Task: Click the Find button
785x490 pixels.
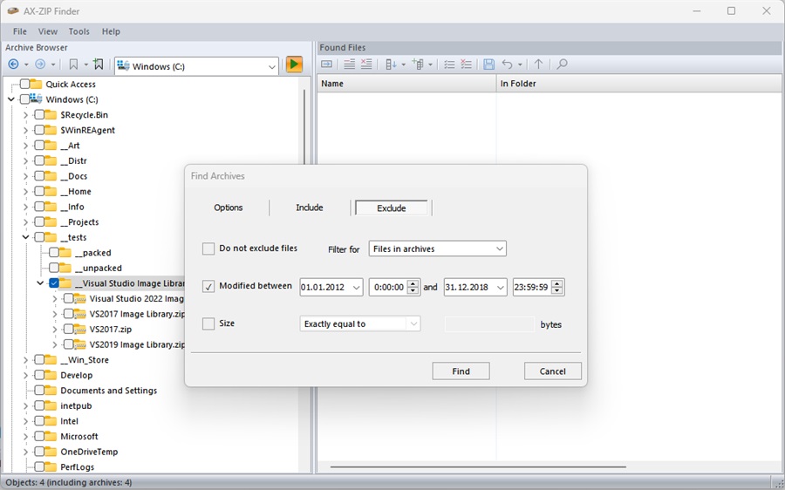Action: pos(461,371)
